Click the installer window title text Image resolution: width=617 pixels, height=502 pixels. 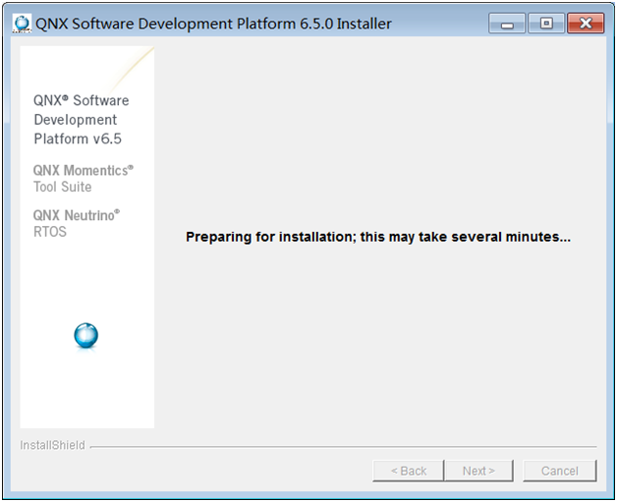point(213,24)
